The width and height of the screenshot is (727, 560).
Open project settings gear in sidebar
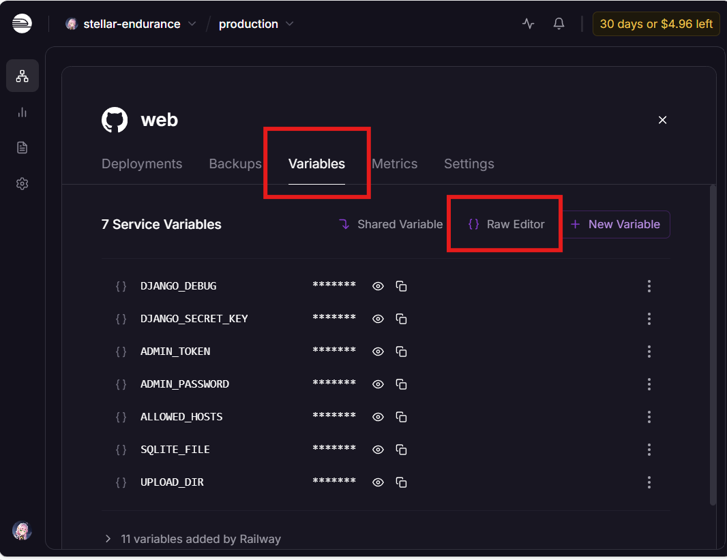tap(23, 184)
